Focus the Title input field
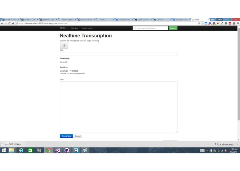 pos(119,54)
